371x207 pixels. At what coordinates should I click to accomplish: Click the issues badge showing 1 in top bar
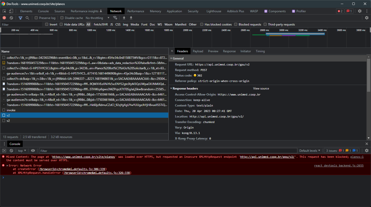click(x=349, y=11)
